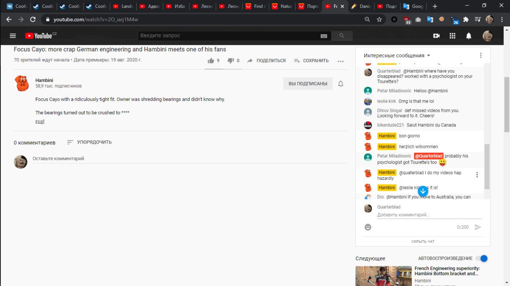
Task: Click the live chat scrollbar
Action: 487,167
